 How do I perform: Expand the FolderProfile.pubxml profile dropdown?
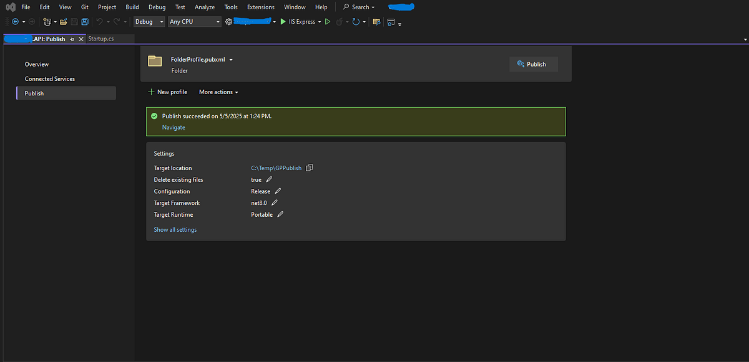(231, 60)
